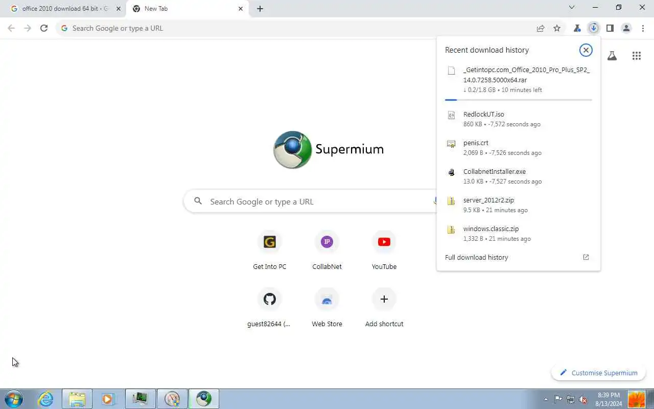Click the Supermium logo
This screenshot has width=654, height=409.
[x=328, y=149]
